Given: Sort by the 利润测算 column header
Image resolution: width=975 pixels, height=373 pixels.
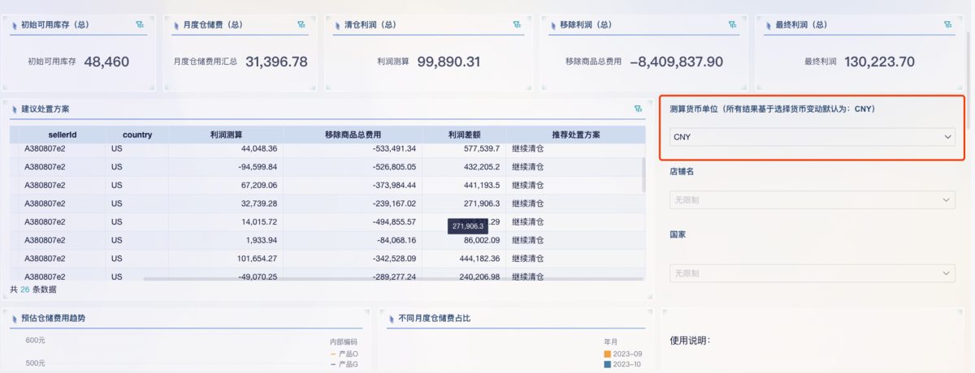Looking at the screenshot, I should (x=226, y=135).
